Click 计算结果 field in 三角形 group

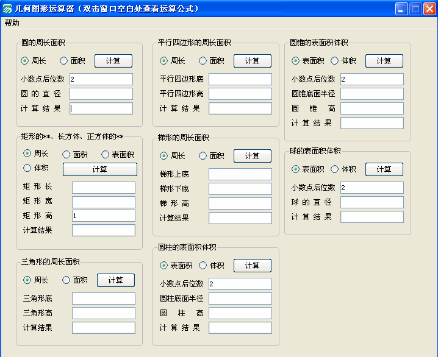(104, 328)
